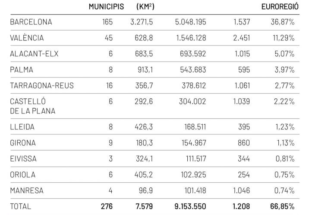The height and width of the screenshot is (215, 315).
Task: Click the total percentage 66,85% cell
Action: 282,206
